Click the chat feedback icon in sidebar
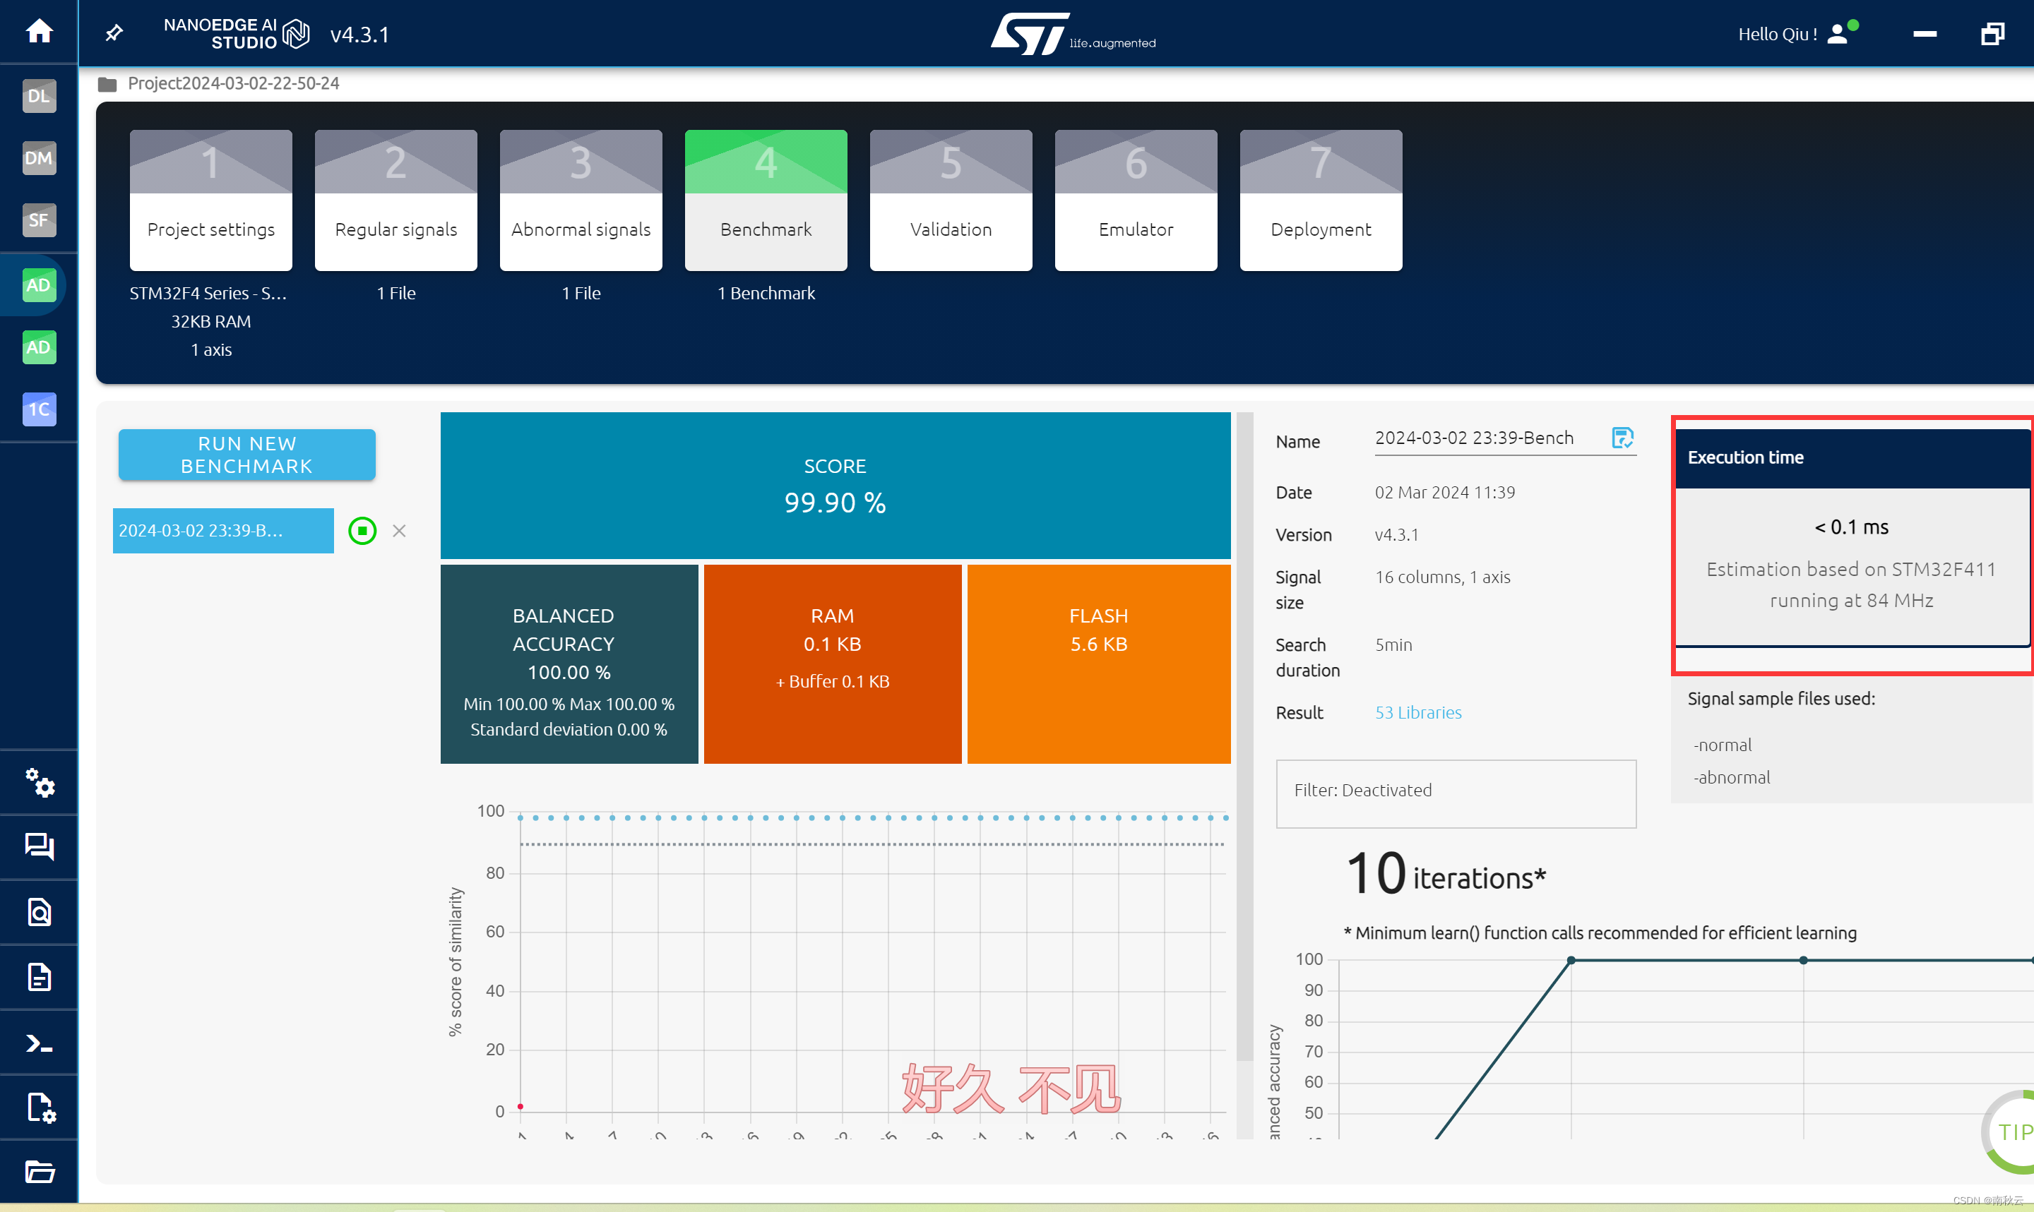The height and width of the screenshot is (1212, 2034). (x=38, y=846)
